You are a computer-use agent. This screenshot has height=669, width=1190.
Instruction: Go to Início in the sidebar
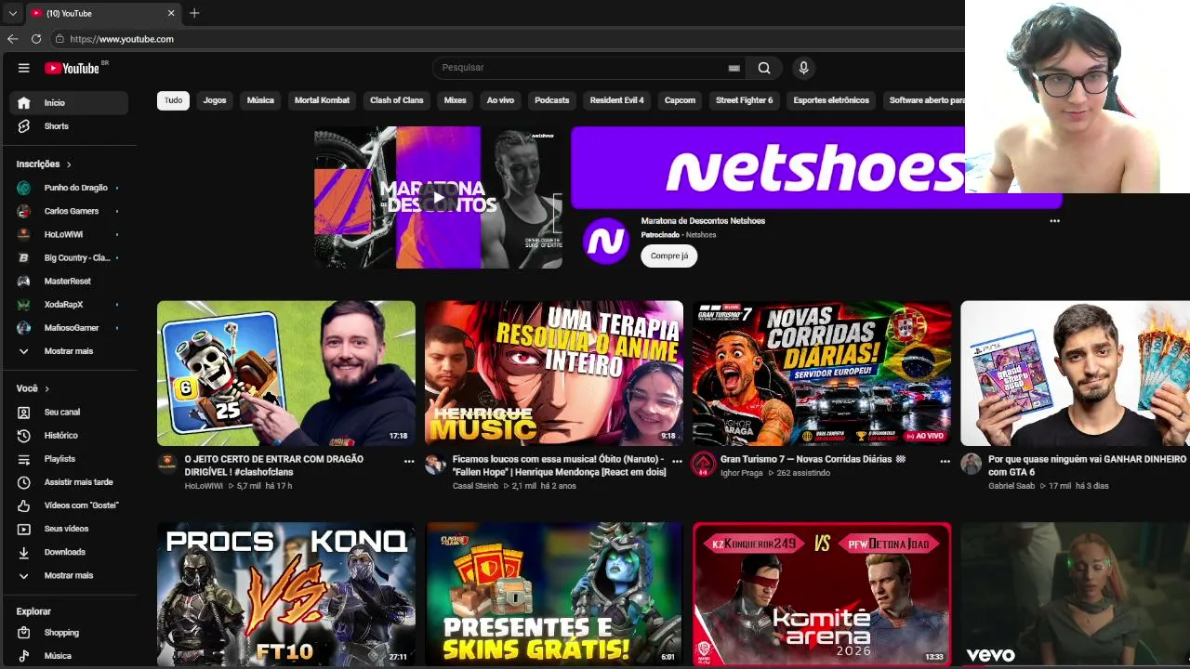pyautogui.click(x=69, y=103)
